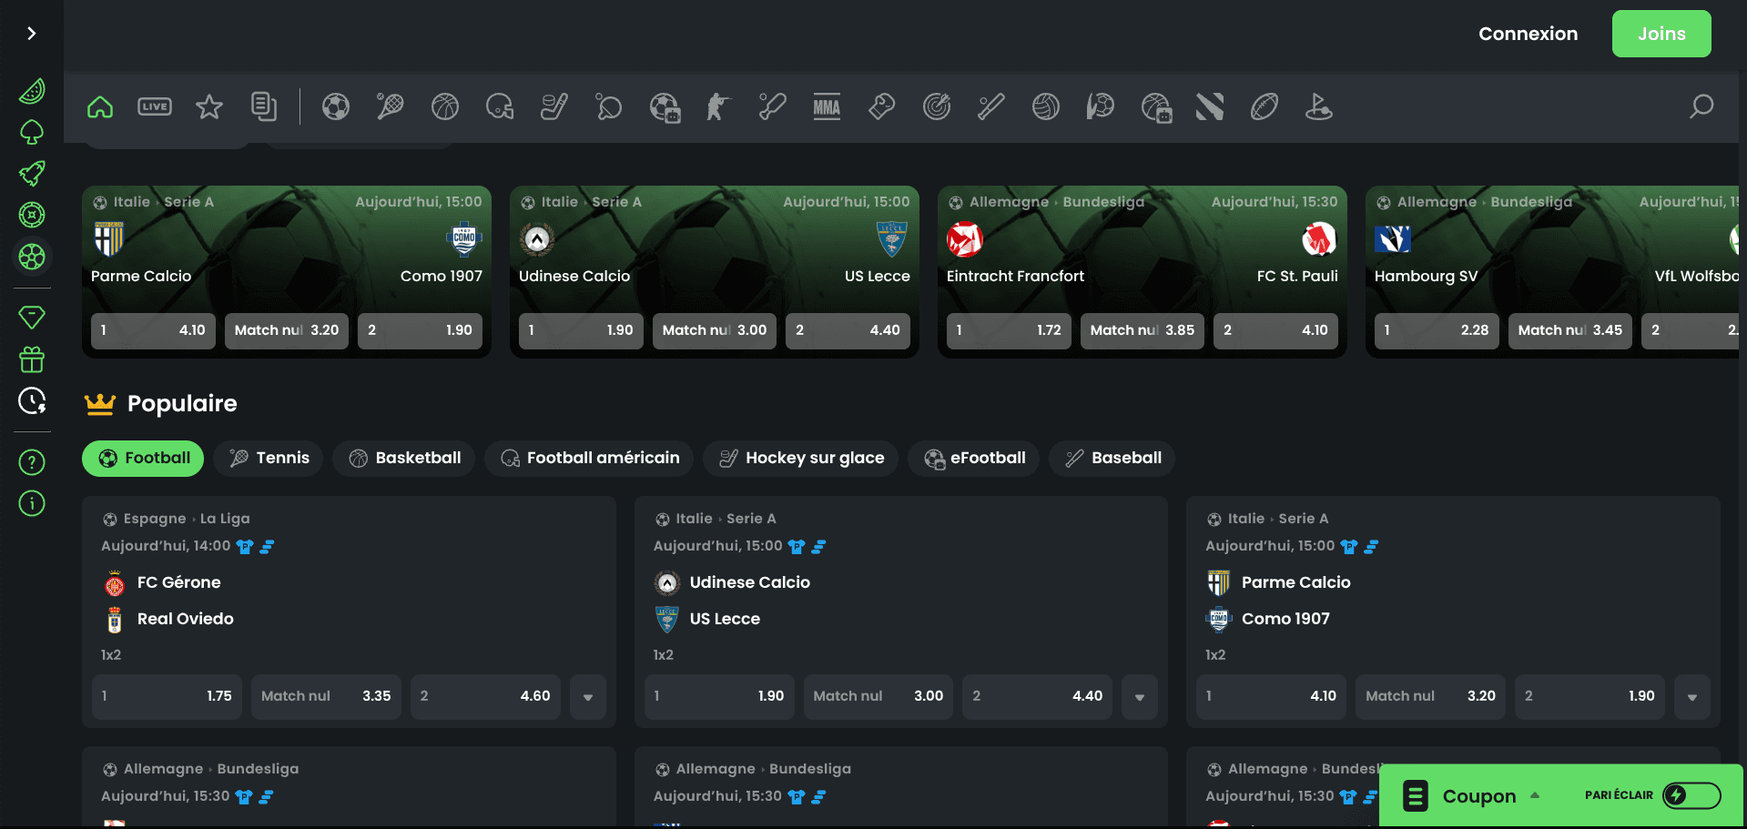The image size is (1747, 829).
Task: Pick Como 1907 at 1.90 in top carousel card
Action: click(x=420, y=331)
